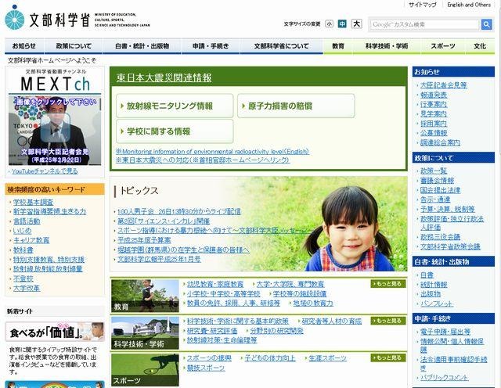Open 大臣記者会見等 in sidebar

444,85
